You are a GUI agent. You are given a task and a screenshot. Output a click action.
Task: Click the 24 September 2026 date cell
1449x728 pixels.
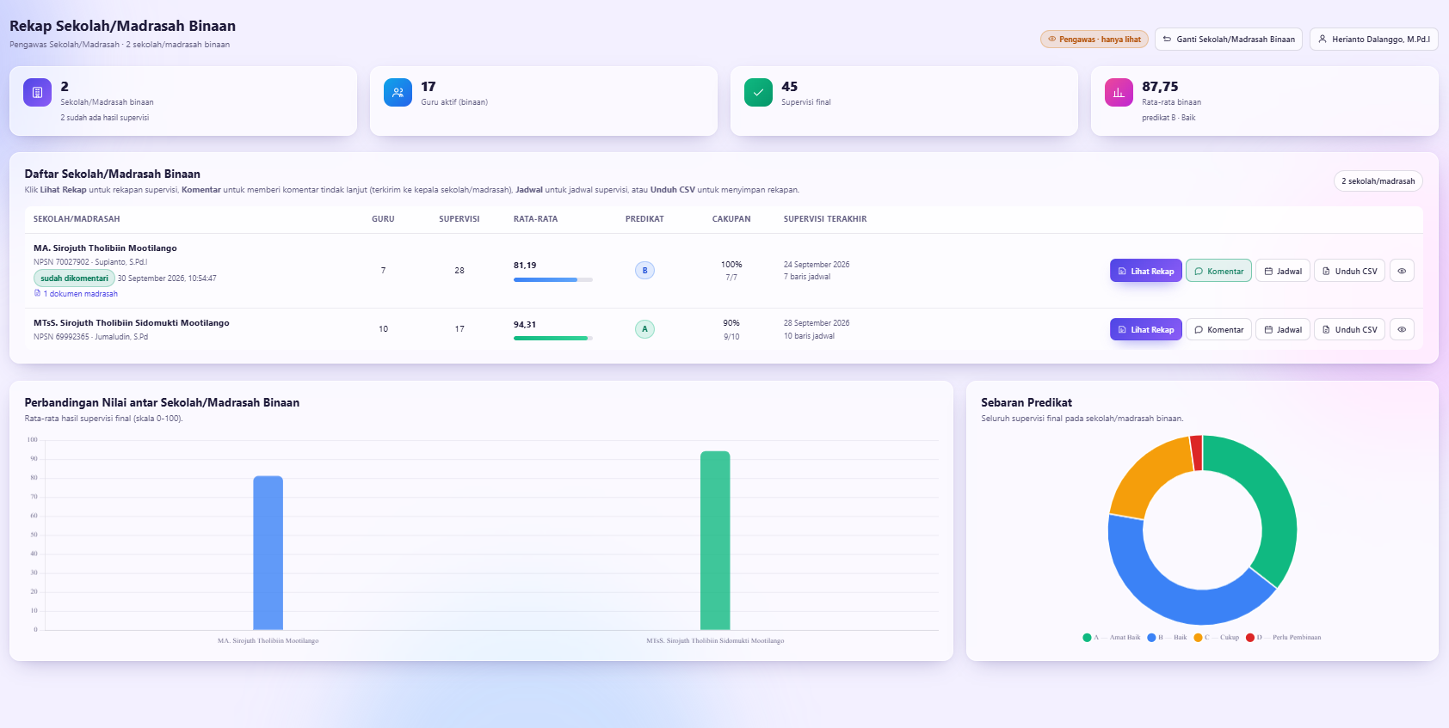[817, 265]
